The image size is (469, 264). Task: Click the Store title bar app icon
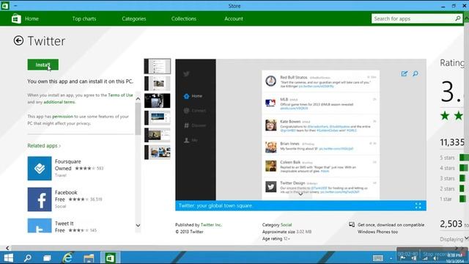(x=5, y=6)
